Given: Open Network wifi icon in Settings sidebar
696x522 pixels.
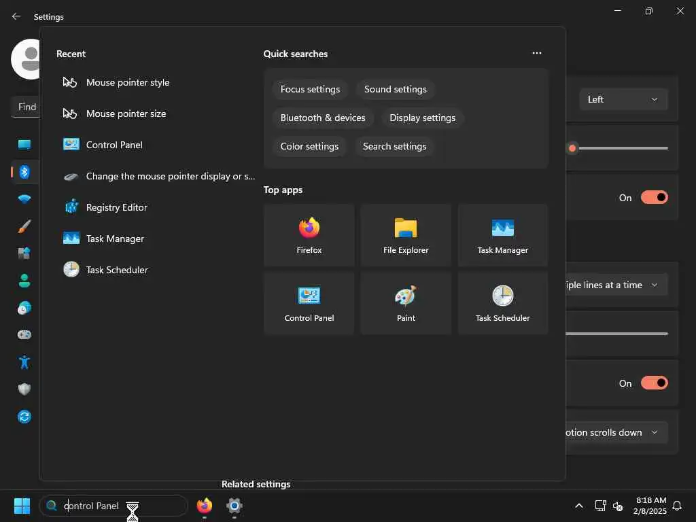Looking at the screenshot, I should point(24,199).
